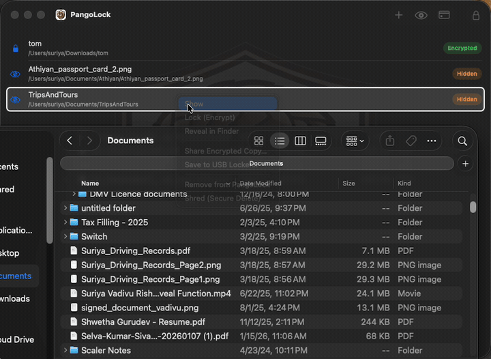Click the Switch folder icon

point(74,236)
